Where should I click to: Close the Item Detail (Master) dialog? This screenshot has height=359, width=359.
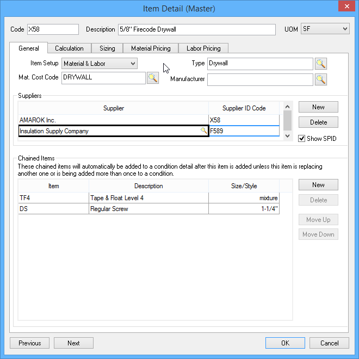pyautogui.click(x=346, y=6)
